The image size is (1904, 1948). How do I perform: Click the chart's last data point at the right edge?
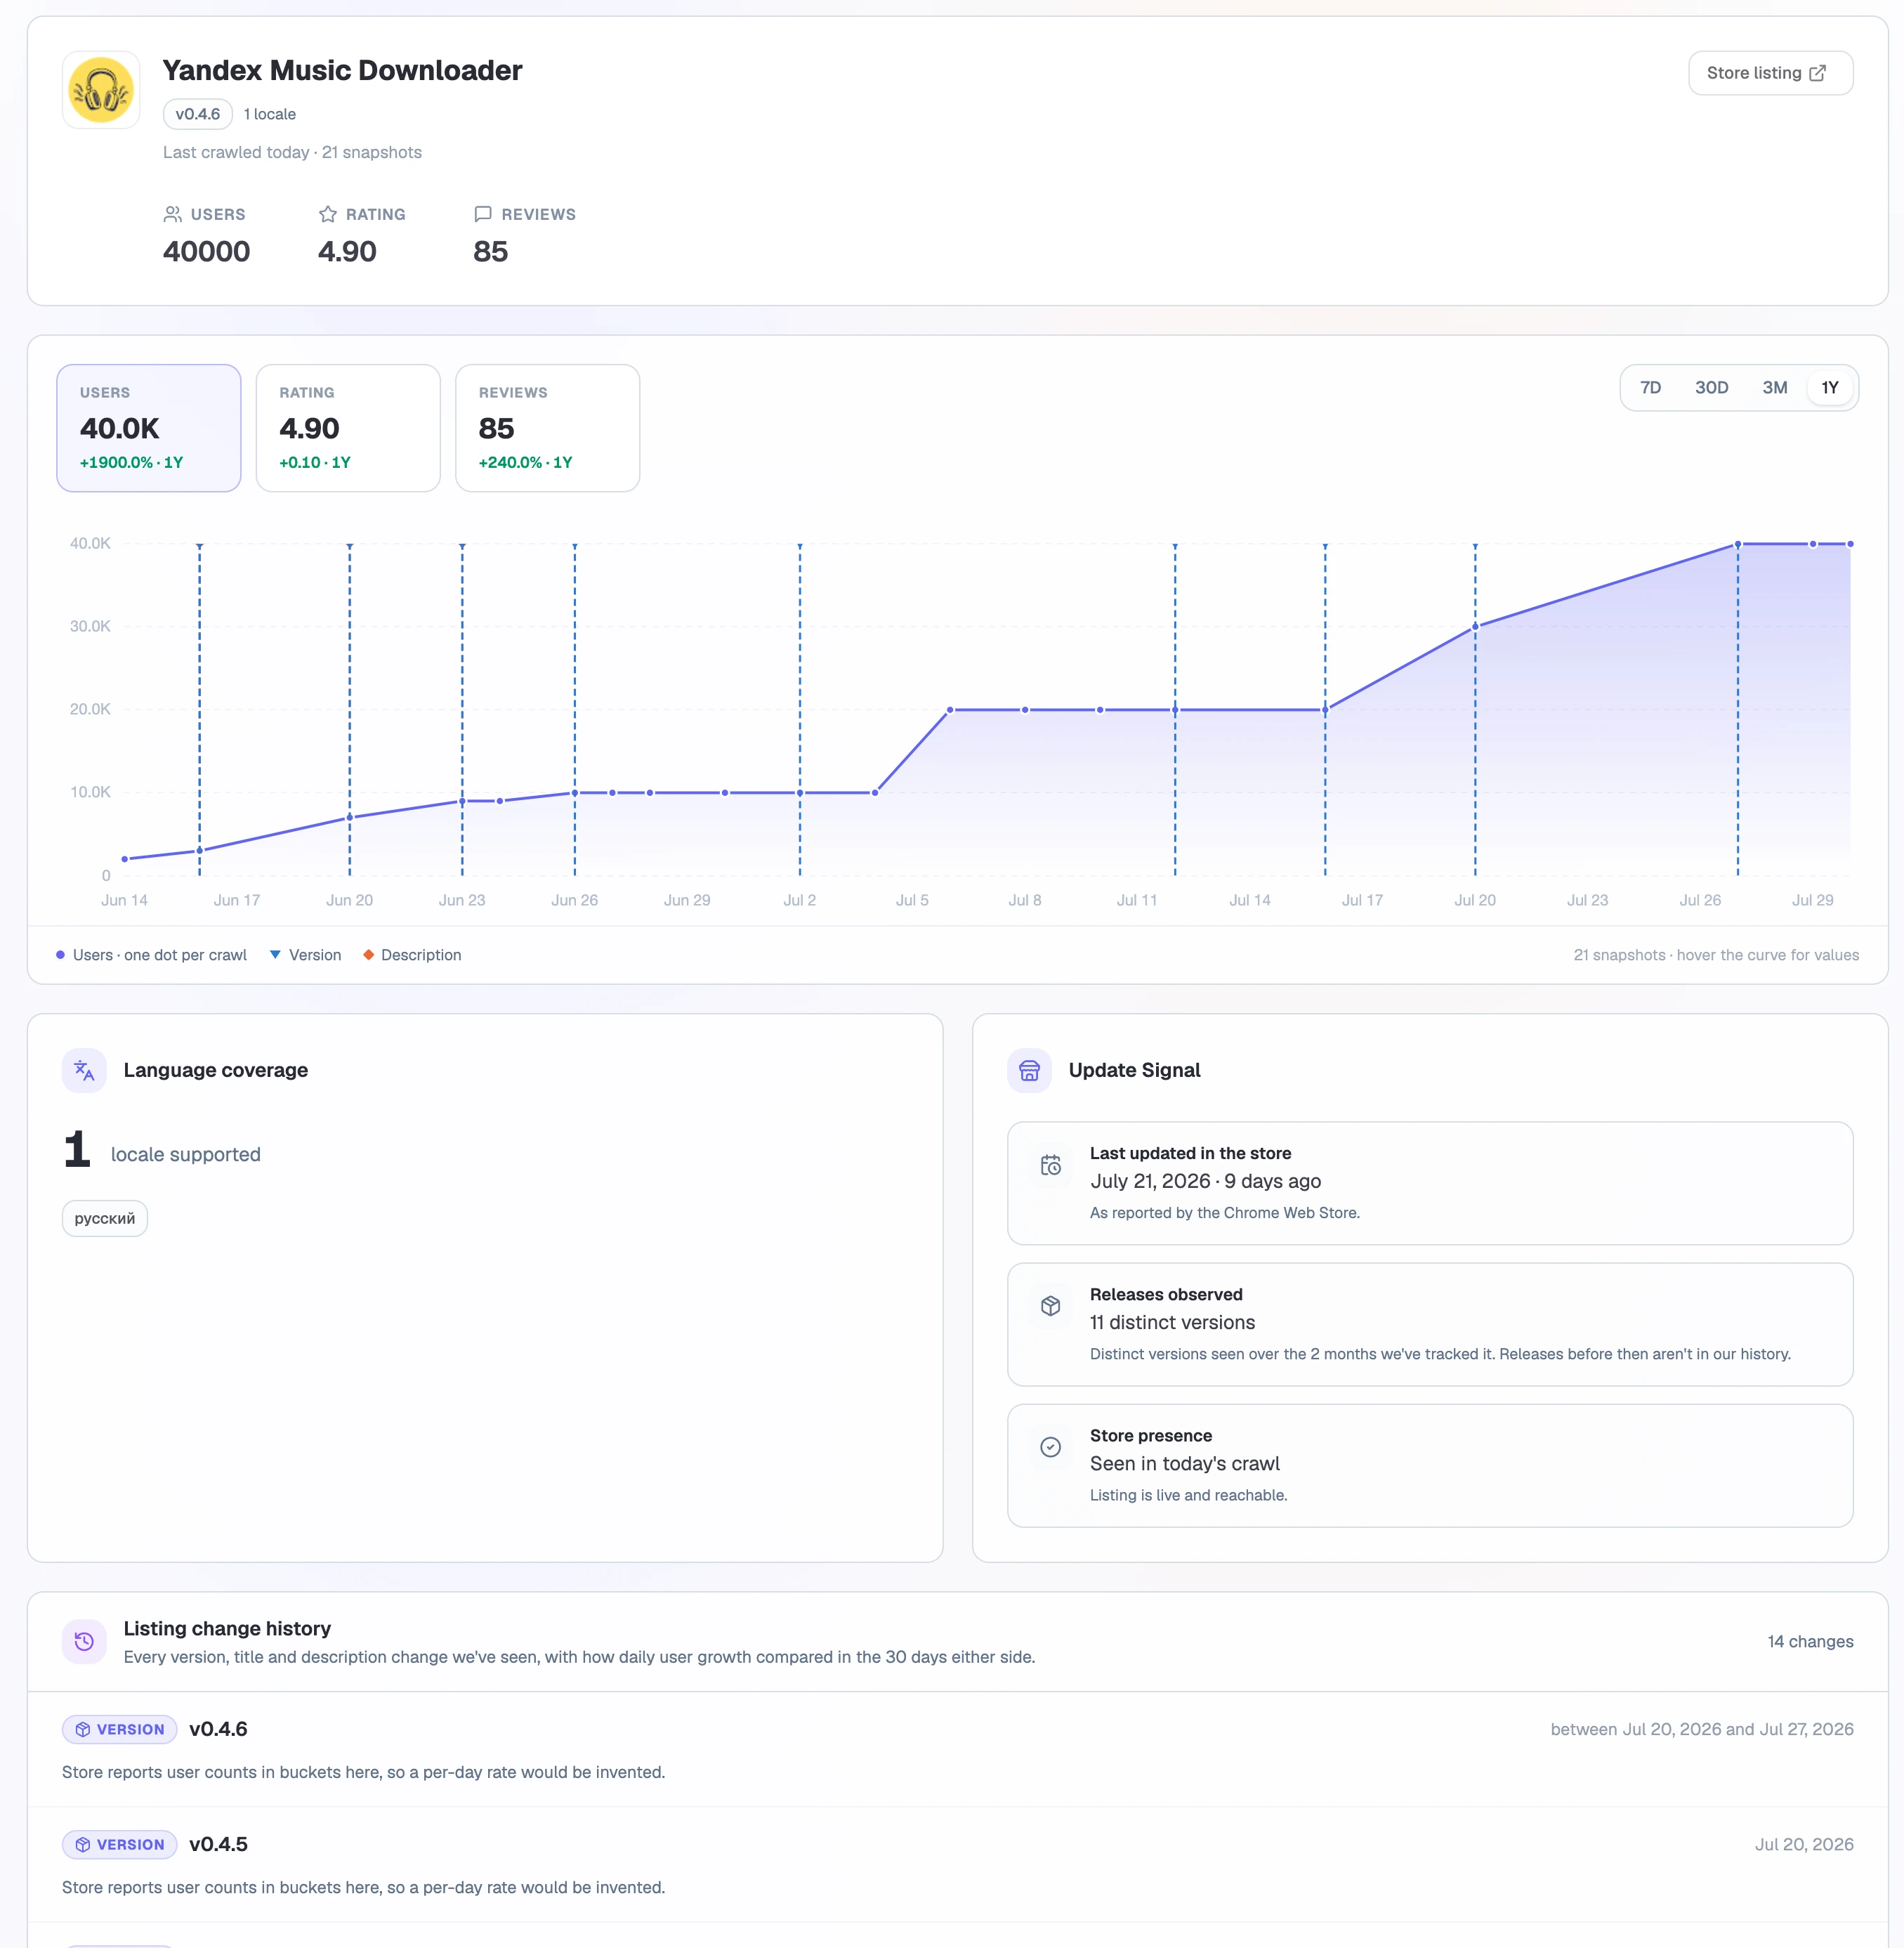pos(1850,544)
